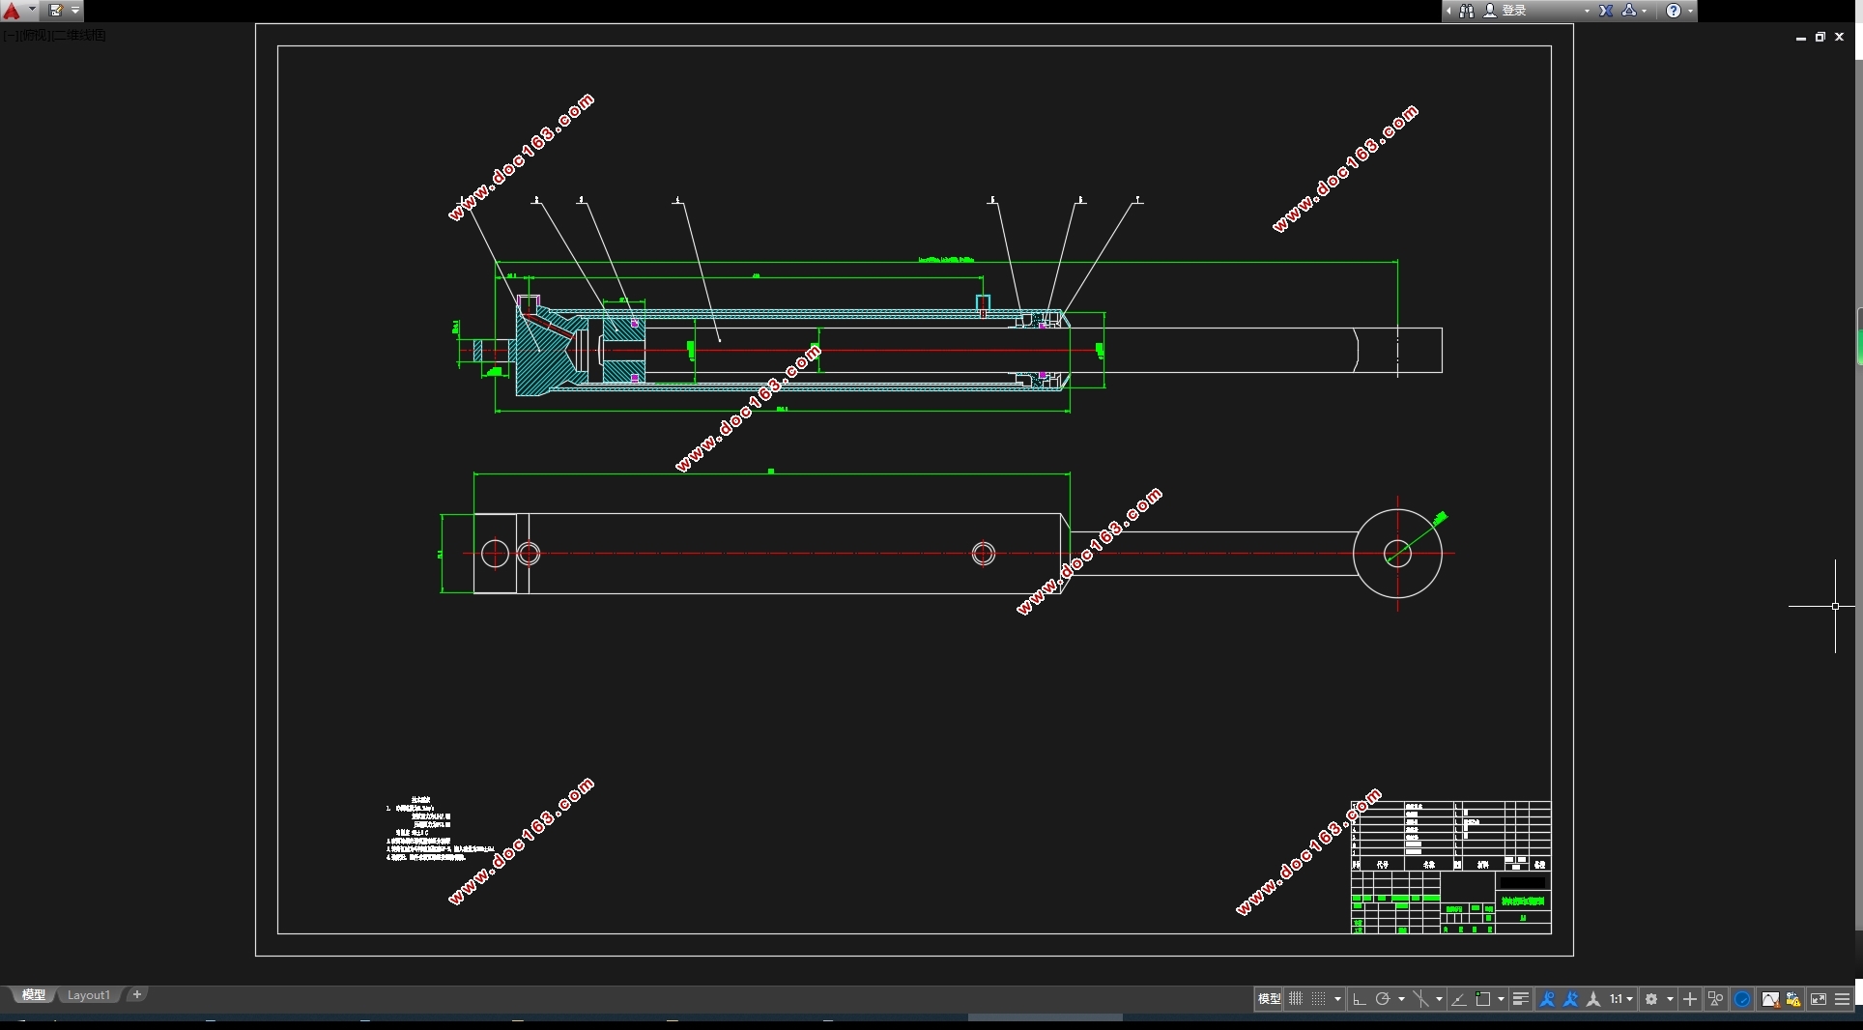Click the binoculars search icon
Screen dimensions: 1863x1030
pos(1467,11)
